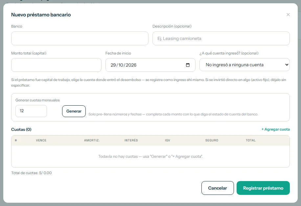Open the calendar picker for Fecha de inicio
This screenshot has width=301, height=206.
[x=188, y=65]
